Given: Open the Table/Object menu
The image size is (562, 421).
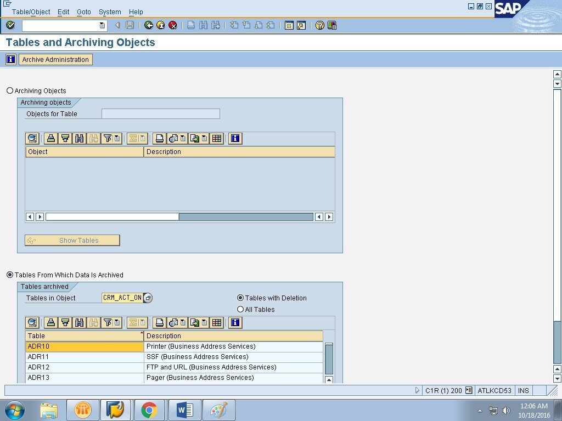Looking at the screenshot, I should coord(31,12).
